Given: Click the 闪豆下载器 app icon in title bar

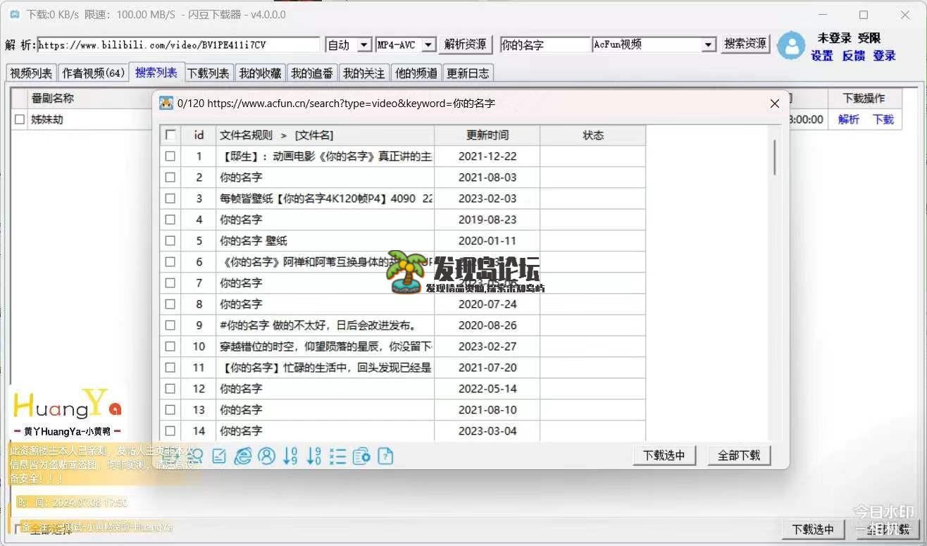Looking at the screenshot, I should [15, 14].
